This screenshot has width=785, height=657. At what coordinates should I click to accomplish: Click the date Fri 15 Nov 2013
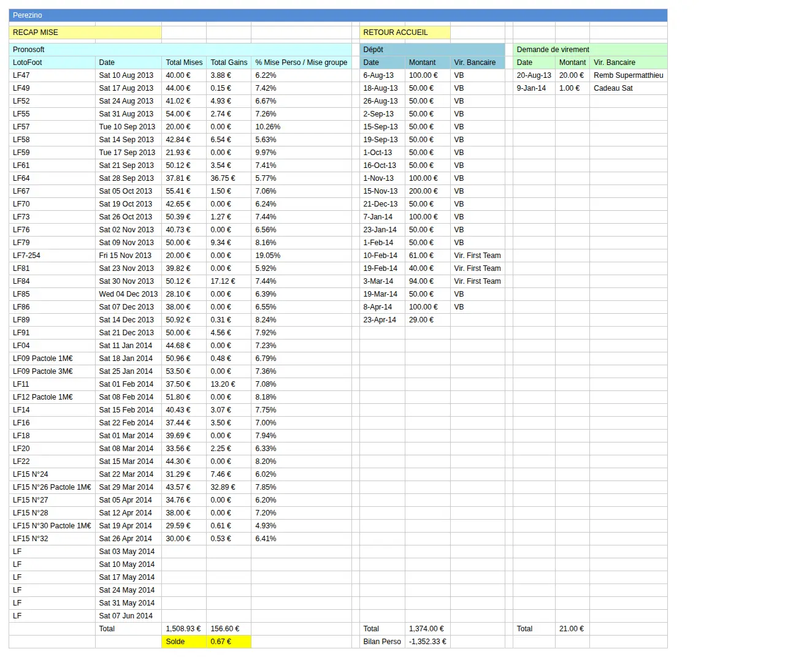pos(128,256)
